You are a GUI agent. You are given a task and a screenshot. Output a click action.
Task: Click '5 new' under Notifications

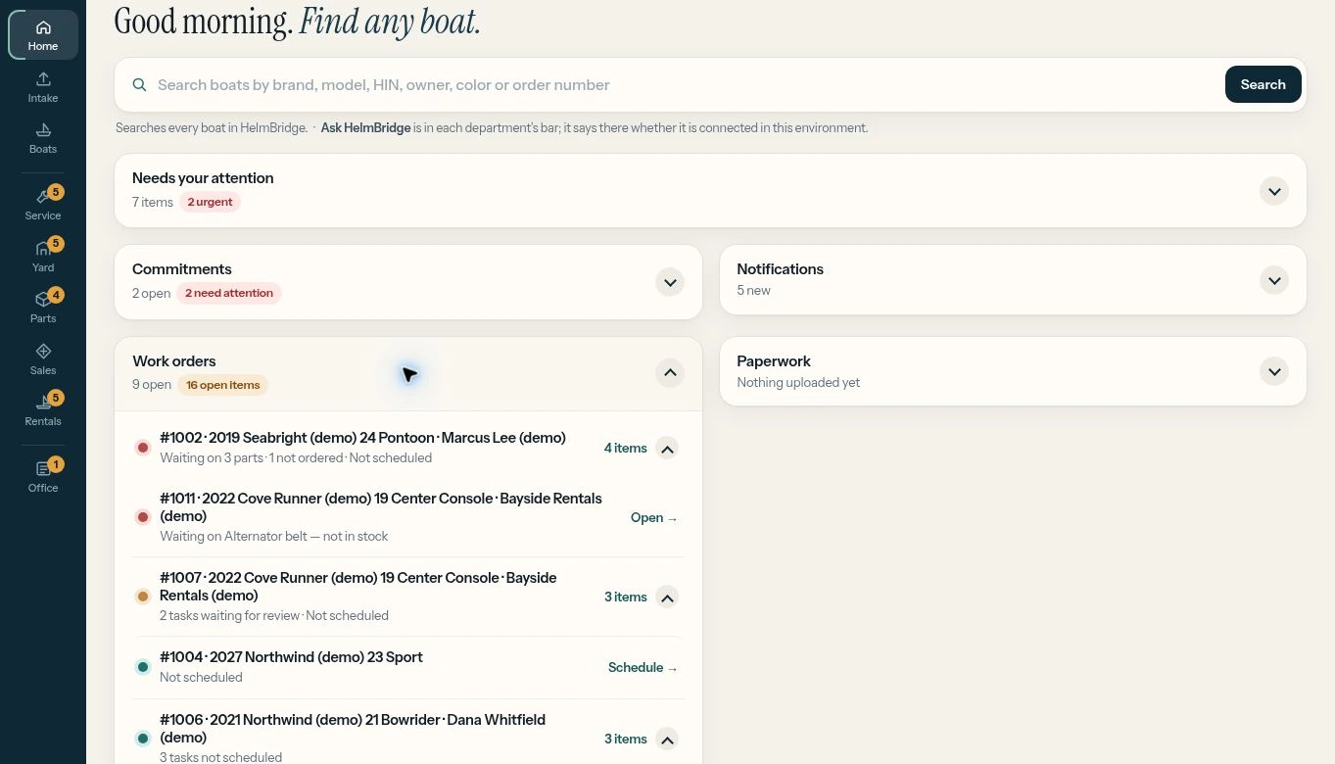[753, 290]
